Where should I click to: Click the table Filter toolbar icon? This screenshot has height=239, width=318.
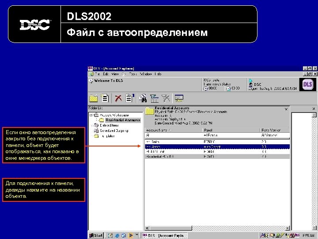point(155,99)
